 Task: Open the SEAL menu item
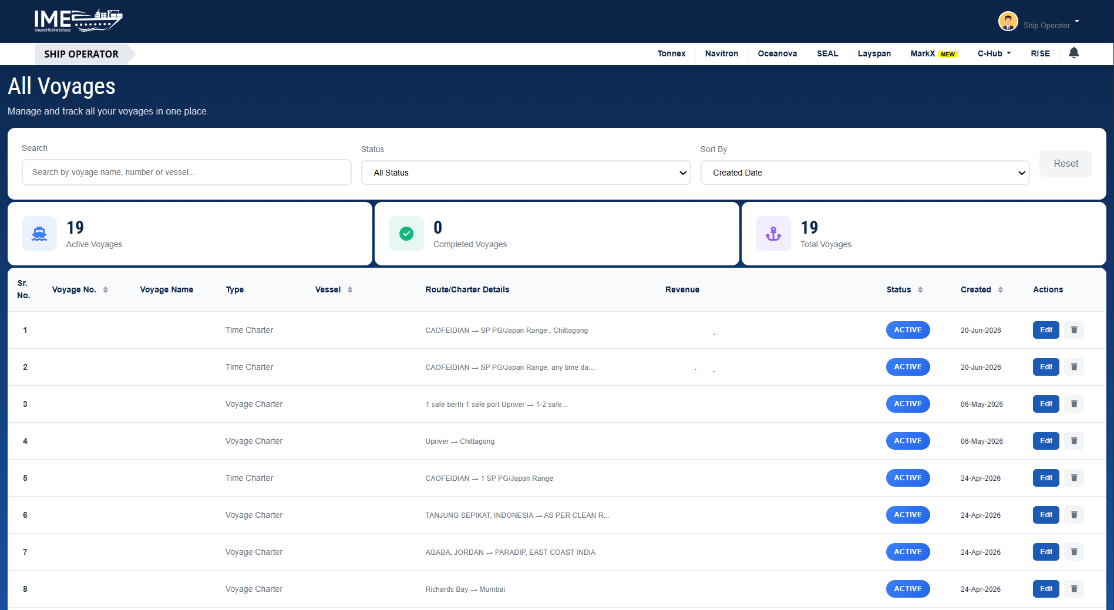click(827, 53)
